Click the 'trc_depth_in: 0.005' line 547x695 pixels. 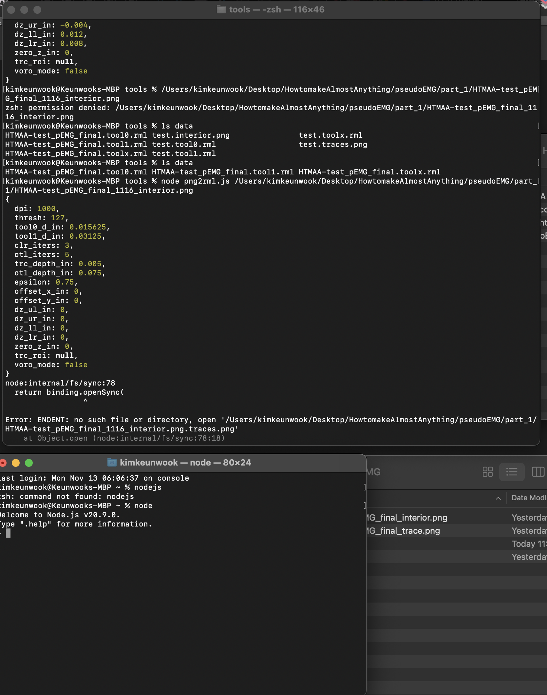point(60,264)
